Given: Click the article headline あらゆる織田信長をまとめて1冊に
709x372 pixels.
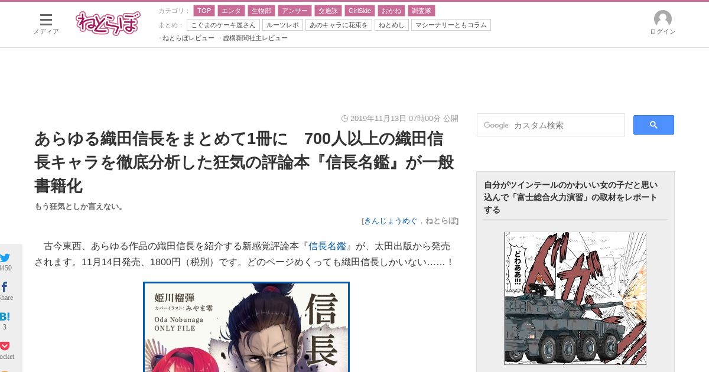Looking at the screenshot, I should tap(244, 162).
